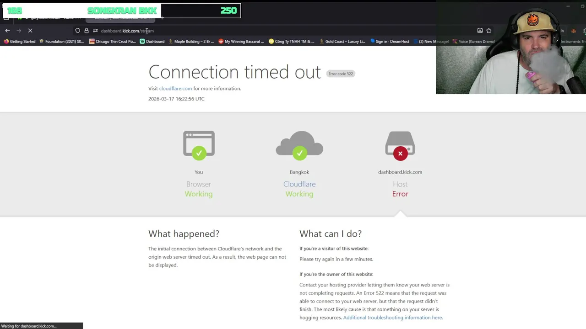Screen dimensions: 586x329
Task: Open the Gold Coast Luxury bookmark
Action: [342, 42]
